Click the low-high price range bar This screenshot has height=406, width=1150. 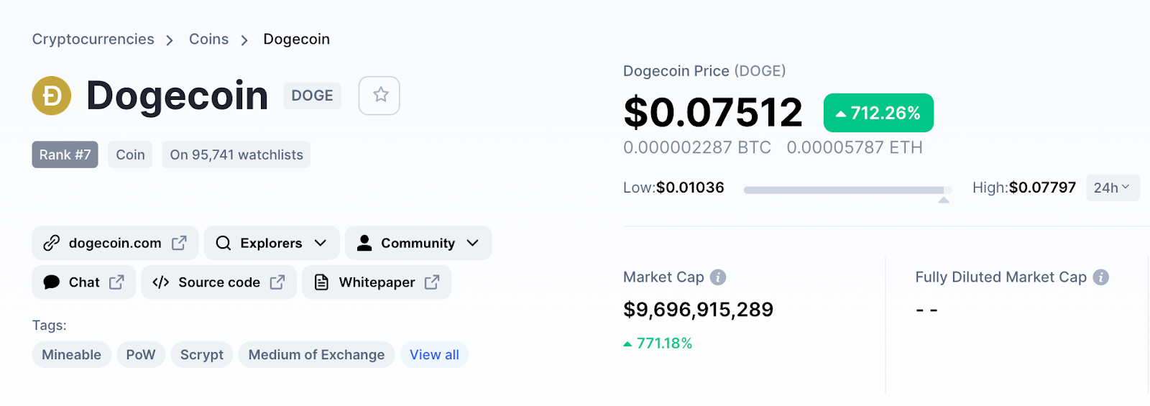[x=847, y=190]
